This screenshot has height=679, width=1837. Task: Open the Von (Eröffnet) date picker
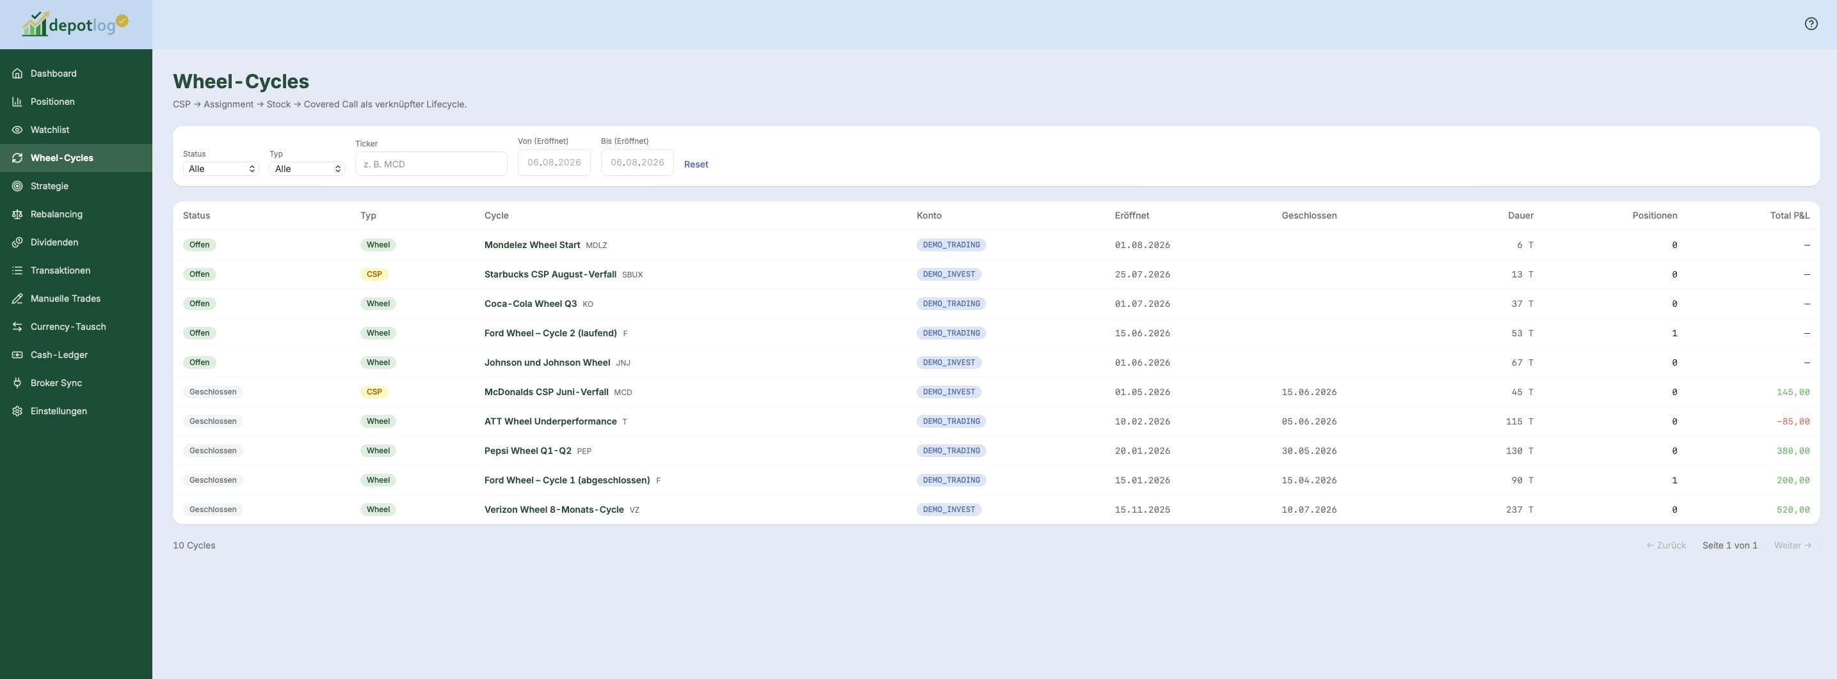[554, 162]
